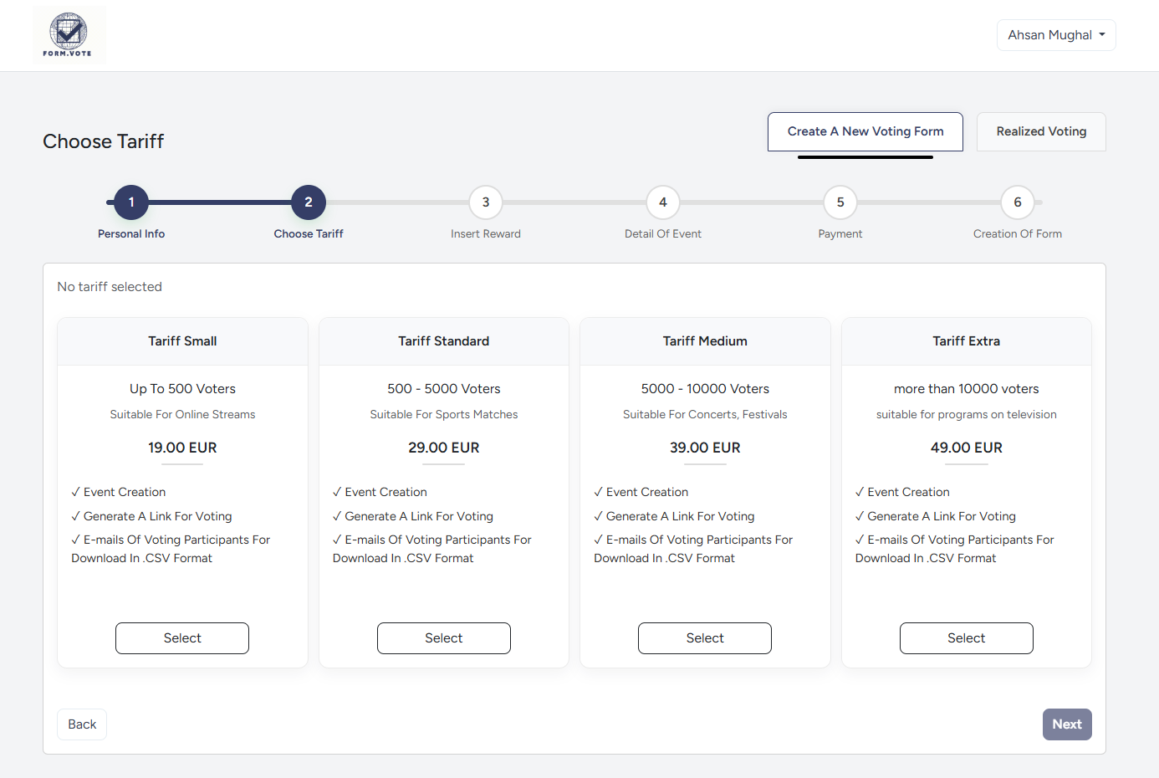Select step 5 Payment circle
Viewport: 1159px width, 778px height.
(x=840, y=202)
